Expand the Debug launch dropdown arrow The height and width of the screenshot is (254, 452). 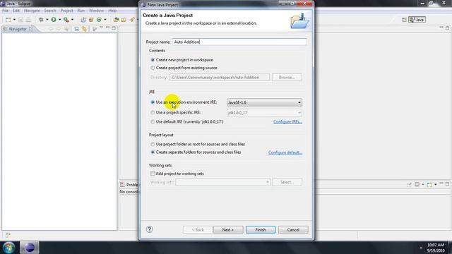pos(47,20)
